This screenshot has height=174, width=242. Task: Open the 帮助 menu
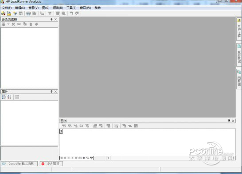98,8
